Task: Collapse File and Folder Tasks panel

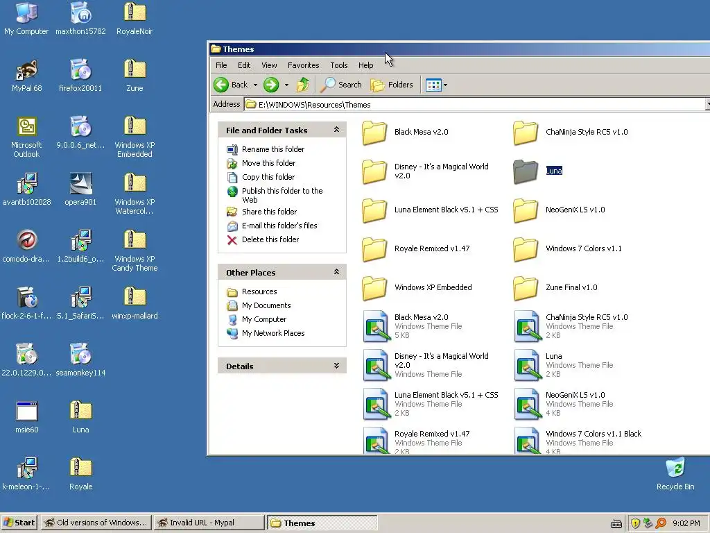Action: click(x=336, y=130)
